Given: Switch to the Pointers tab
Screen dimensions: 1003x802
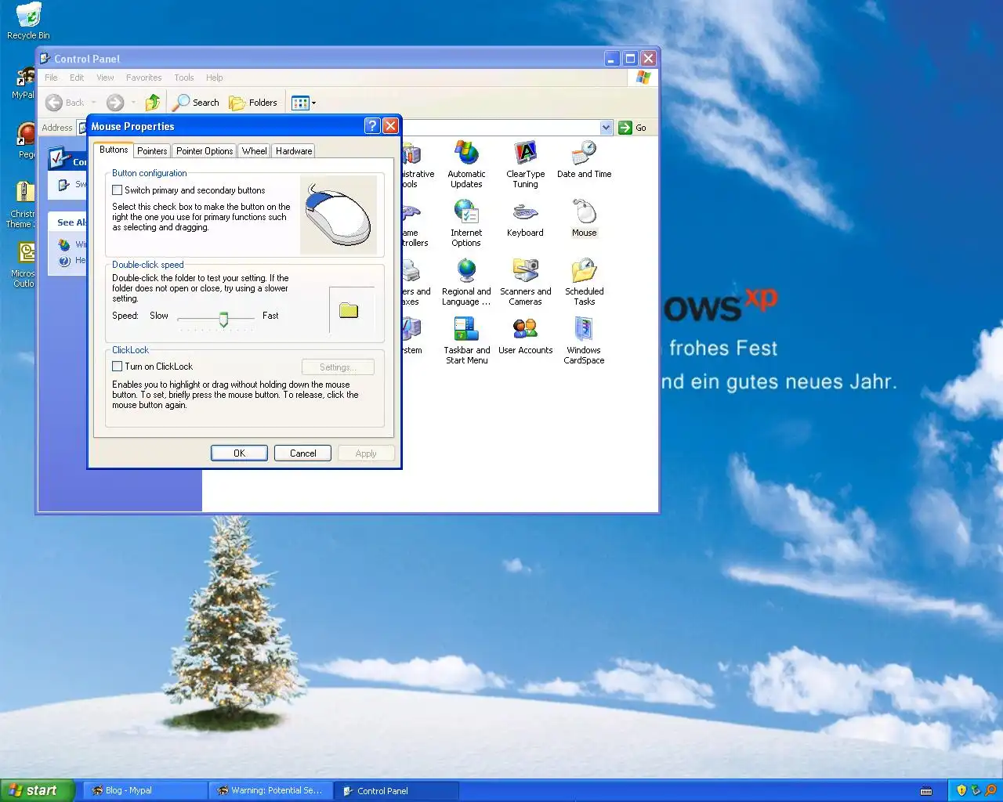Looking at the screenshot, I should pyautogui.click(x=152, y=151).
